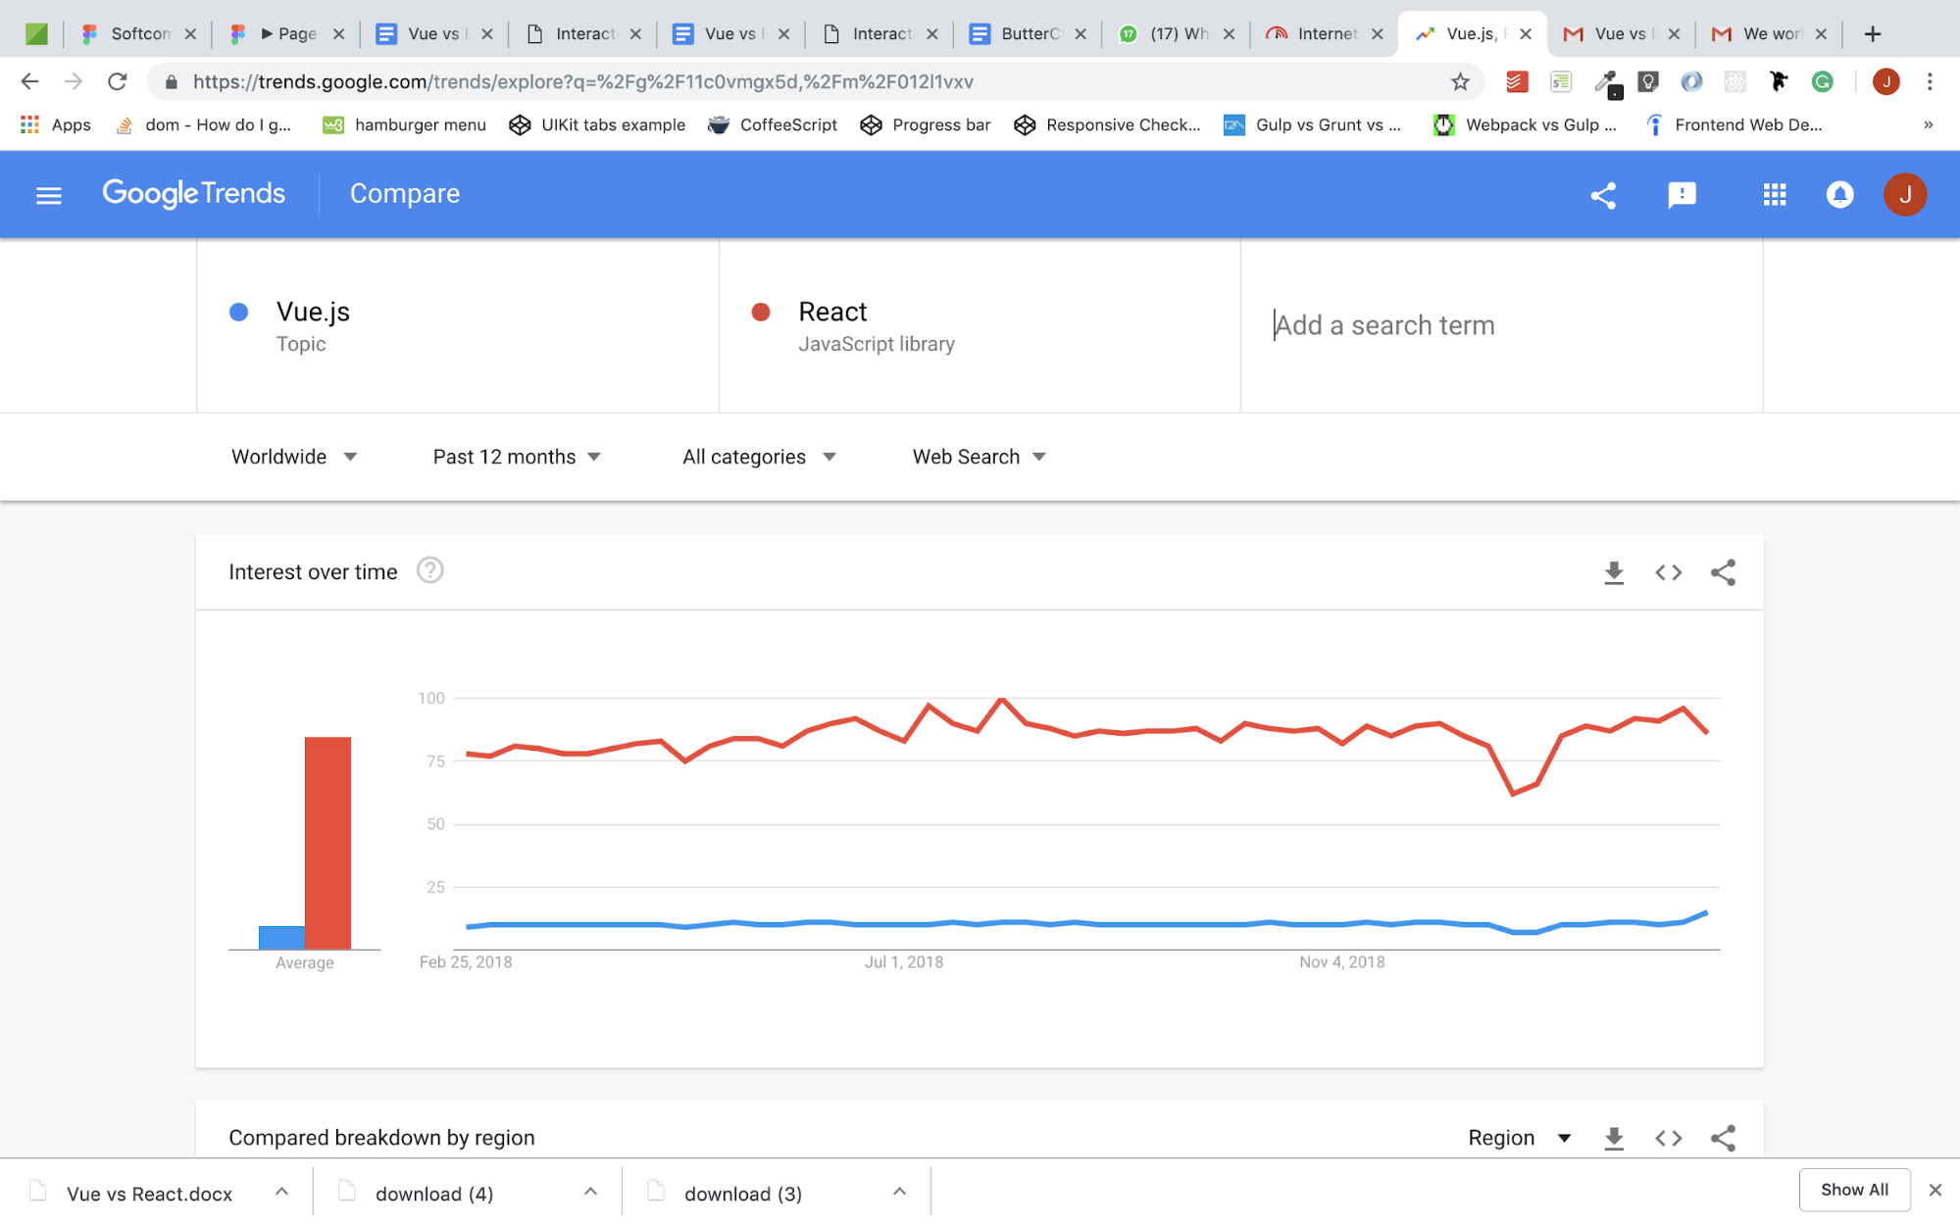The image size is (1960, 1224).
Task: Open the Google apps grid icon
Action: [x=1774, y=195]
